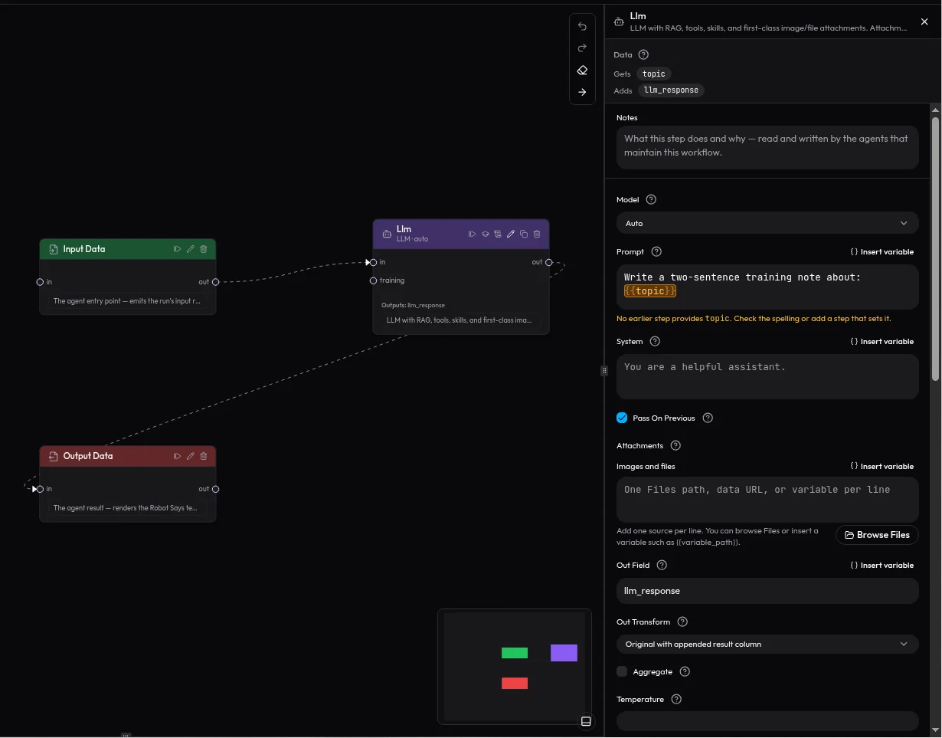The width and height of the screenshot is (942, 738).
Task: Click the Browse Files button
Action: (877, 535)
